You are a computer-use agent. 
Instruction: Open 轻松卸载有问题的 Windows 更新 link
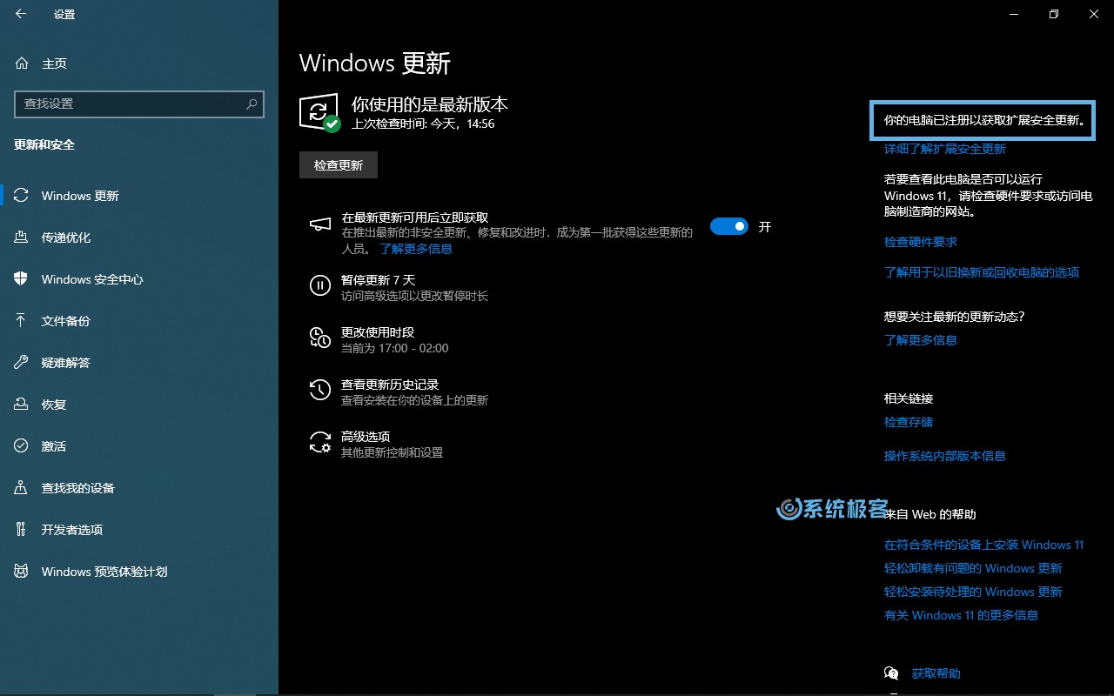pyautogui.click(x=973, y=568)
